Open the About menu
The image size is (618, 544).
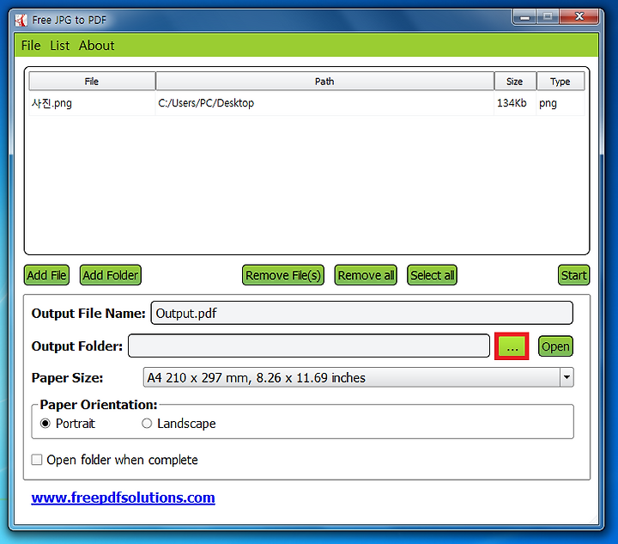[x=96, y=46]
